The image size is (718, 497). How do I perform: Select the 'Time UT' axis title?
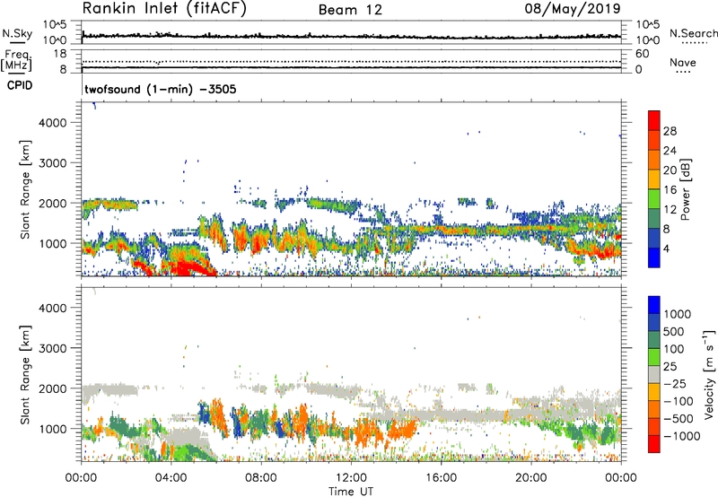coord(351,492)
